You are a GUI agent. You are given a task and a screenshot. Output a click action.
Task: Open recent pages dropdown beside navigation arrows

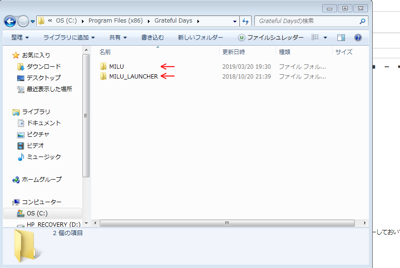(33, 22)
